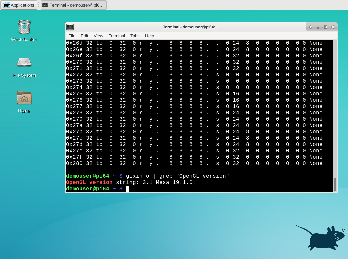Click the grep "OpenGL version" command text
This screenshot has height=259, width=348.
194,176
